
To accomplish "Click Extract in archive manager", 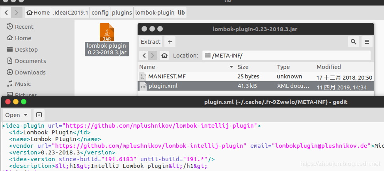I will (151, 42).
